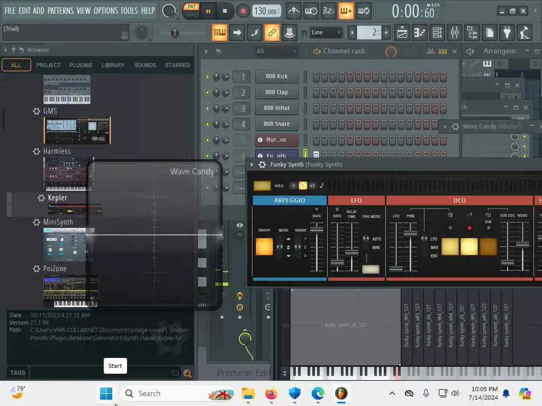Select Kepler in the browser
The height and width of the screenshot is (406, 542).
(x=57, y=198)
